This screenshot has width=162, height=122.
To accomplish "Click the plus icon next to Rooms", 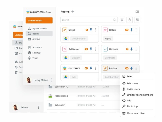I will [73, 12].
